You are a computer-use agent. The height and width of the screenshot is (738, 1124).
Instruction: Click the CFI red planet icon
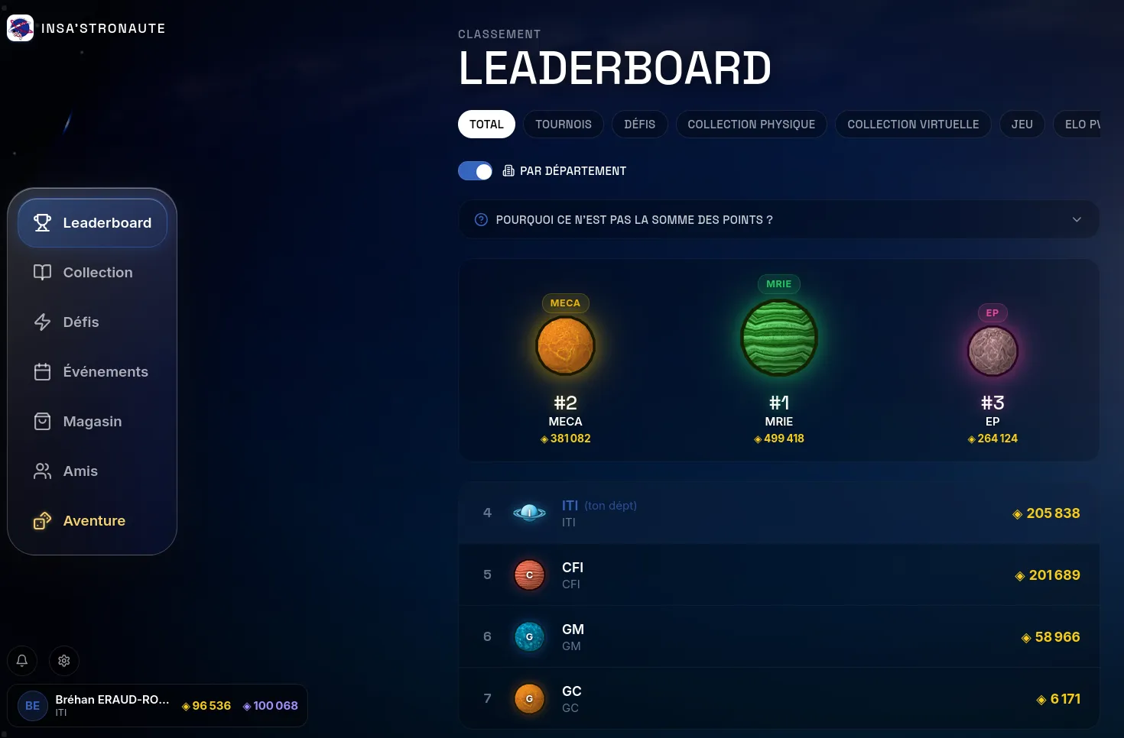(529, 575)
